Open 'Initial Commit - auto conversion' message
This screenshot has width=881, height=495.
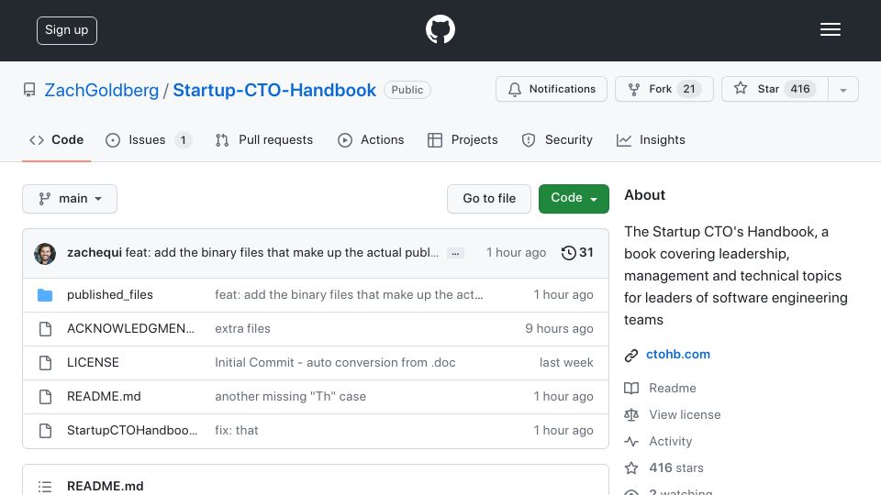click(335, 363)
